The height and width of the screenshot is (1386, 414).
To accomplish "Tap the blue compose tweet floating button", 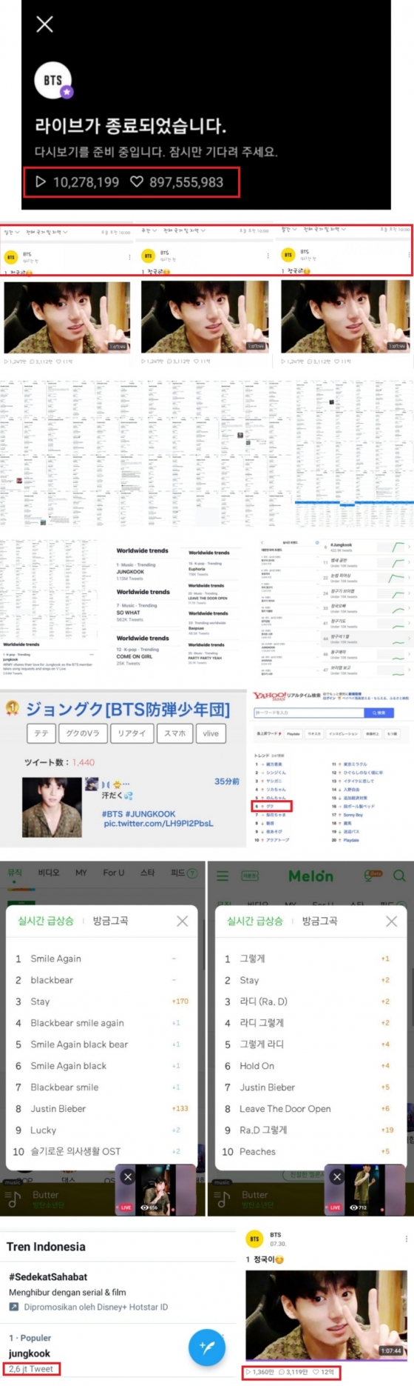I will [x=207, y=1347].
